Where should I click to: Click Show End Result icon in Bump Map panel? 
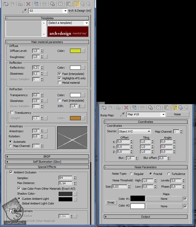tap(175, 108)
